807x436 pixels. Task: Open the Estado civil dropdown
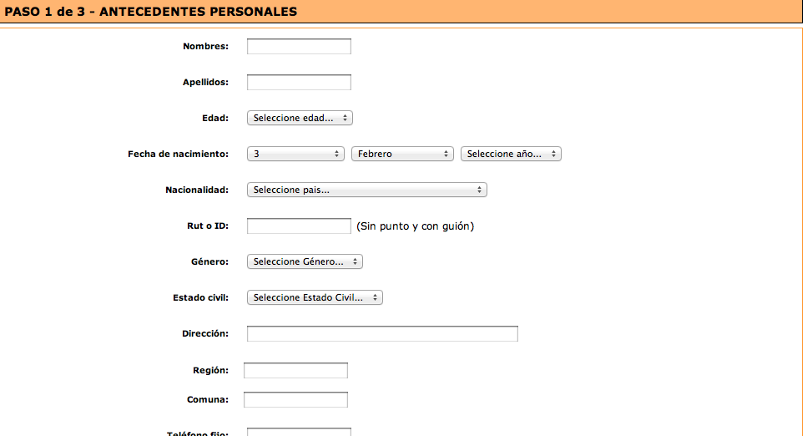(x=315, y=297)
